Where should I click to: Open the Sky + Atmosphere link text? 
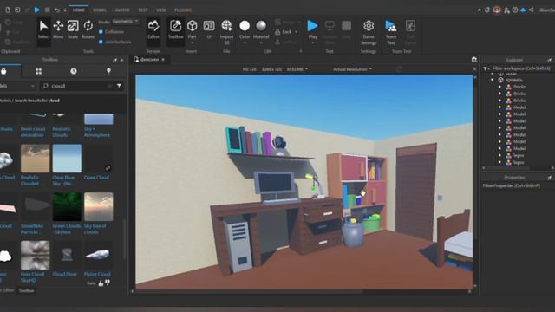97,132
